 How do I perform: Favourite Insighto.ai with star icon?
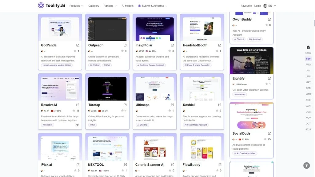[169, 51]
